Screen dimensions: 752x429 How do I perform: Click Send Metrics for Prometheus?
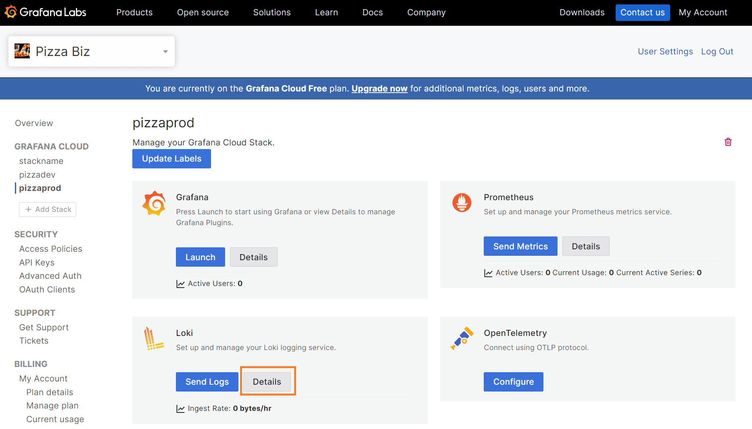tap(520, 246)
